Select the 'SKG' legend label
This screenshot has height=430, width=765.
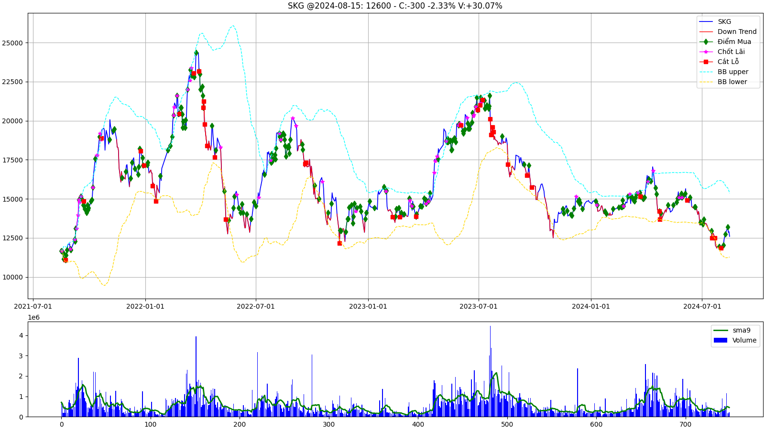(724, 21)
